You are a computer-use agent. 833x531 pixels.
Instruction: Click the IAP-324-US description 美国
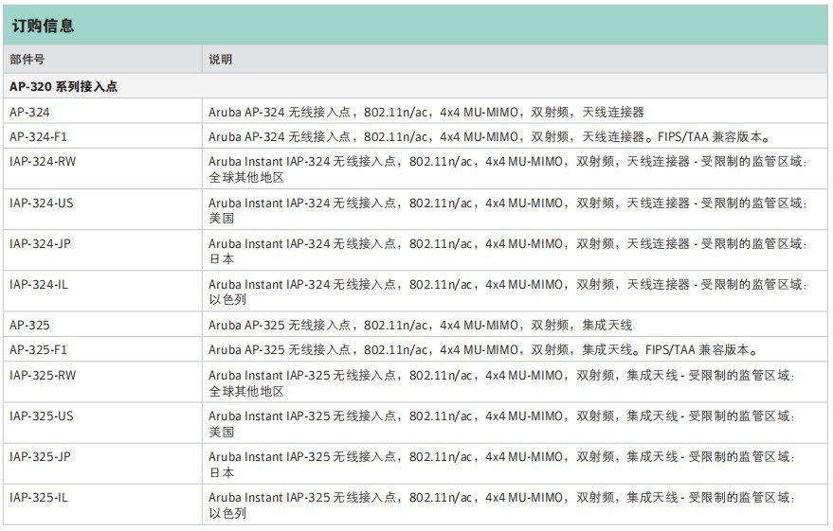click(x=508, y=210)
